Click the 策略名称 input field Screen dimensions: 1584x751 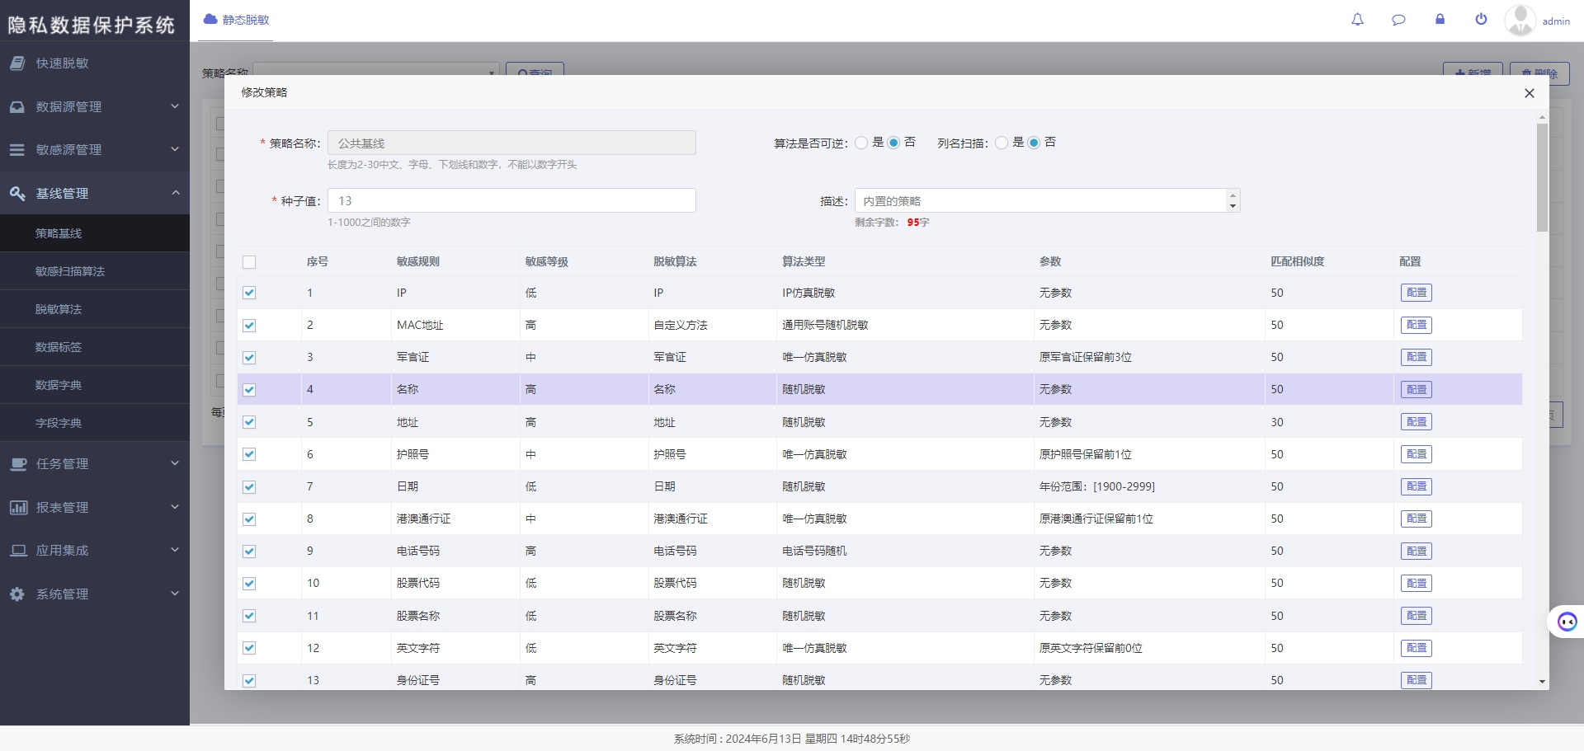pyautogui.click(x=511, y=143)
